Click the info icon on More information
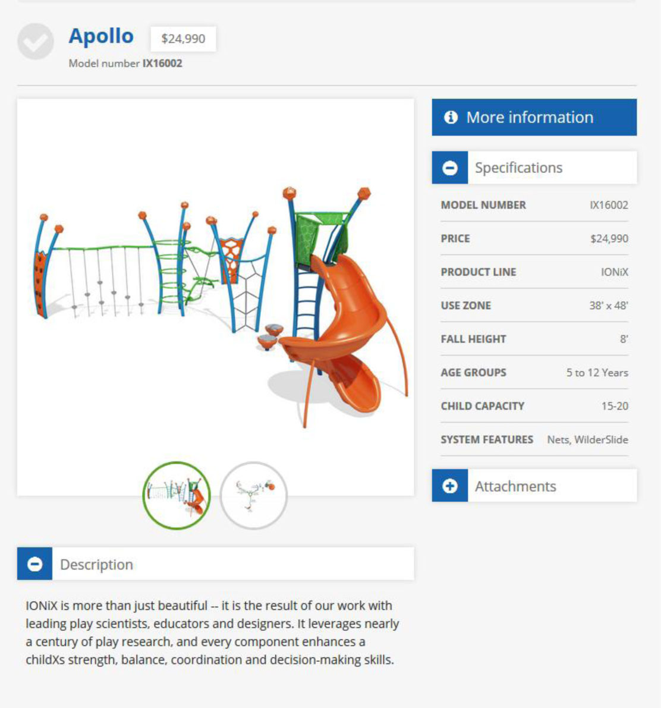Image resolution: width=661 pixels, height=708 pixels. click(x=451, y=117)
